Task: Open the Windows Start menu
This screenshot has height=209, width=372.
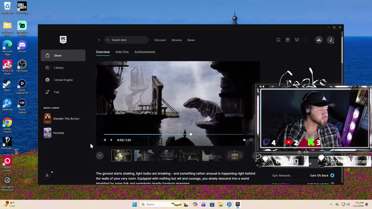Action: (x=134, y=204)
